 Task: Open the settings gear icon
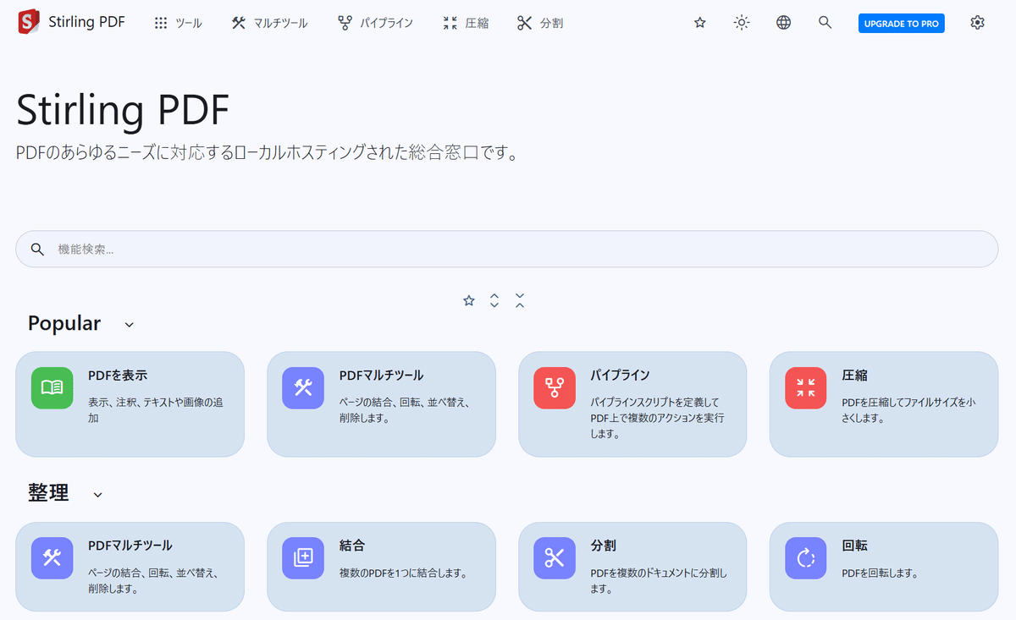click(x=978, y=23)
